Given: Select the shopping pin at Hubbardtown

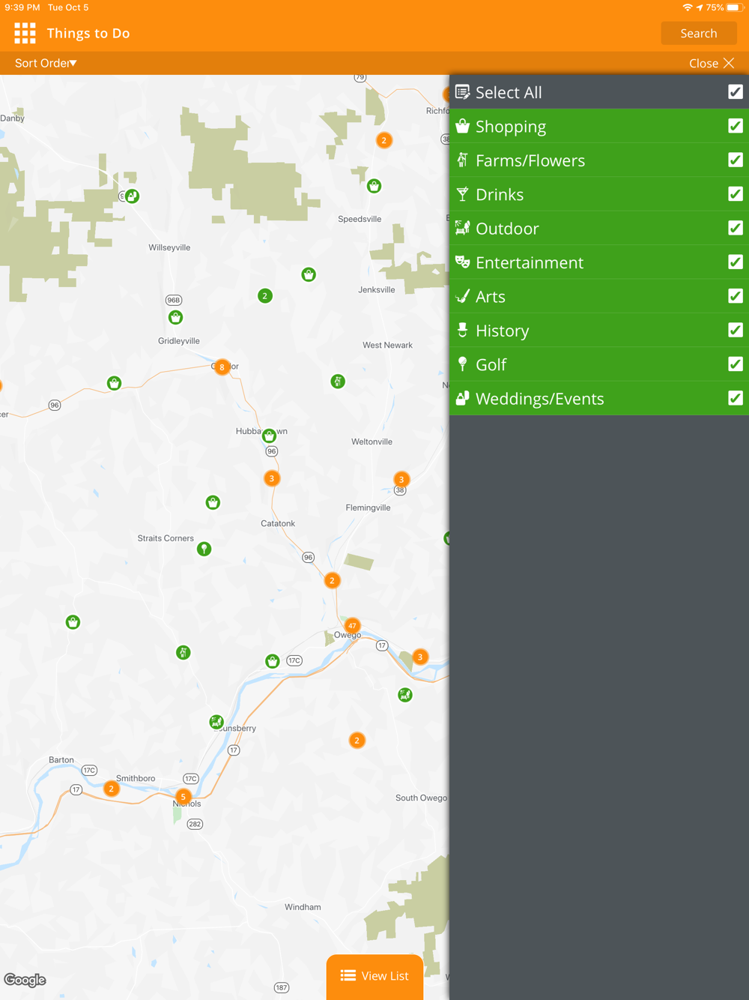Looking at the screenshot, I should point(269,436).
